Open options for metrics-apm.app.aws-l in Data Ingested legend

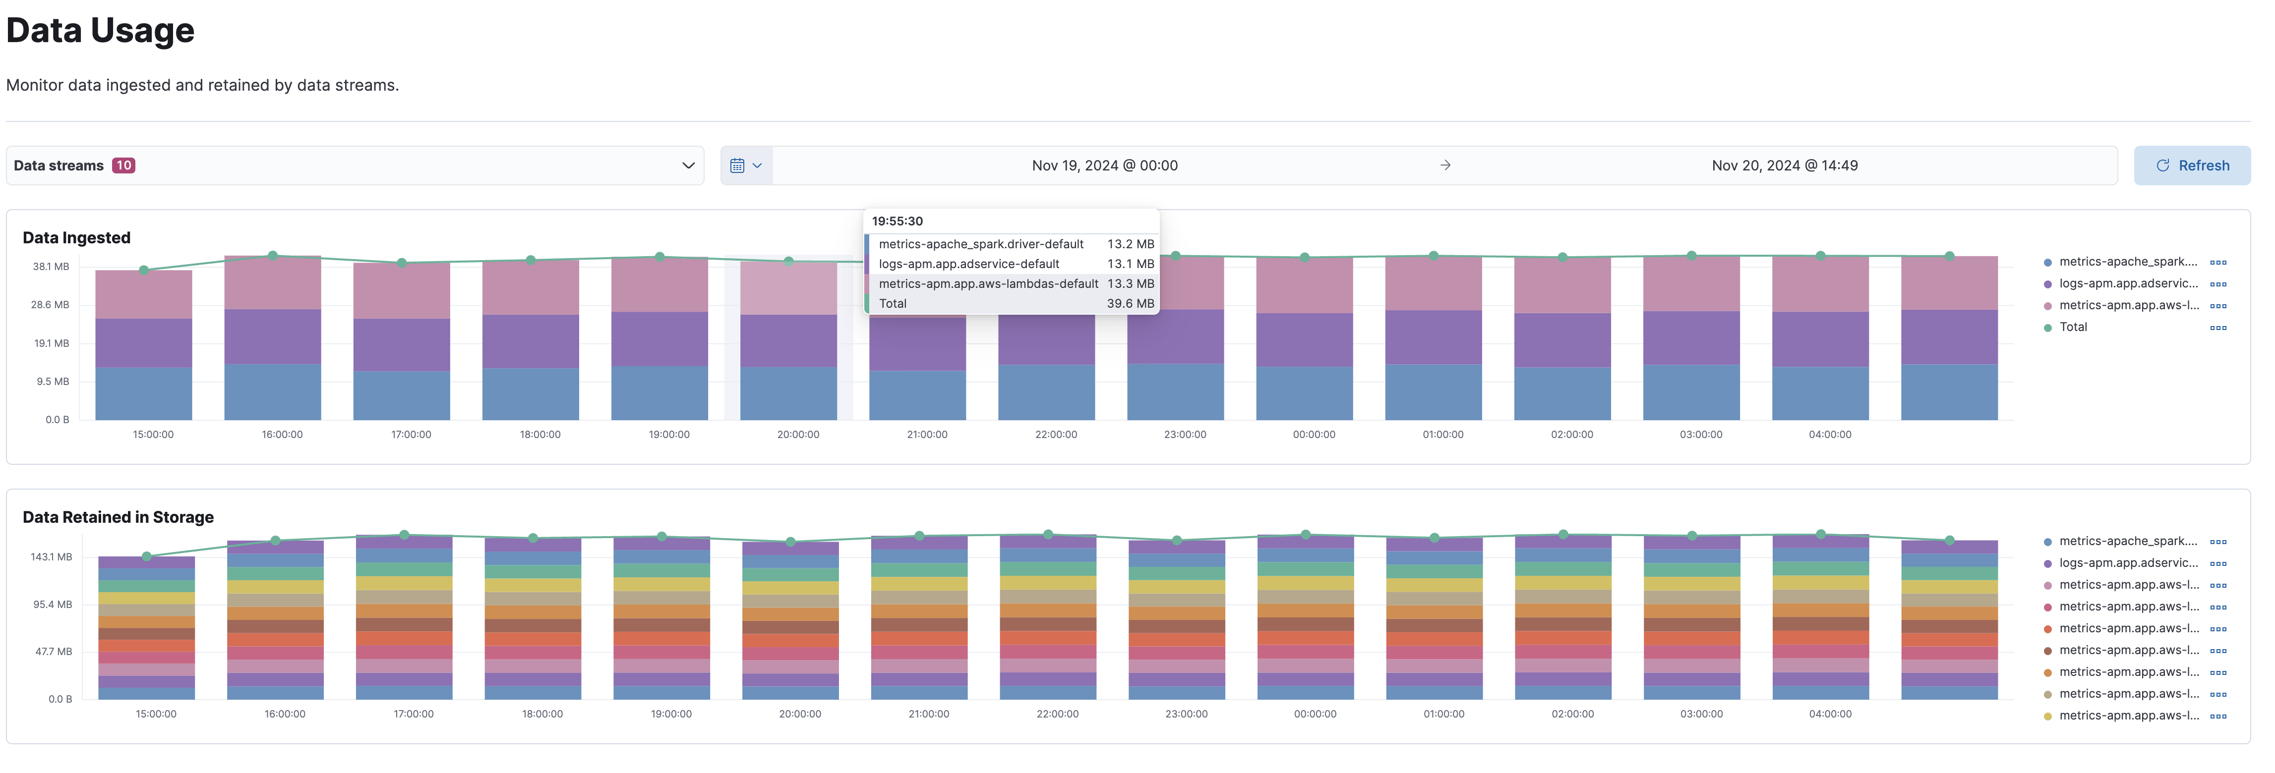[2217, 305]
